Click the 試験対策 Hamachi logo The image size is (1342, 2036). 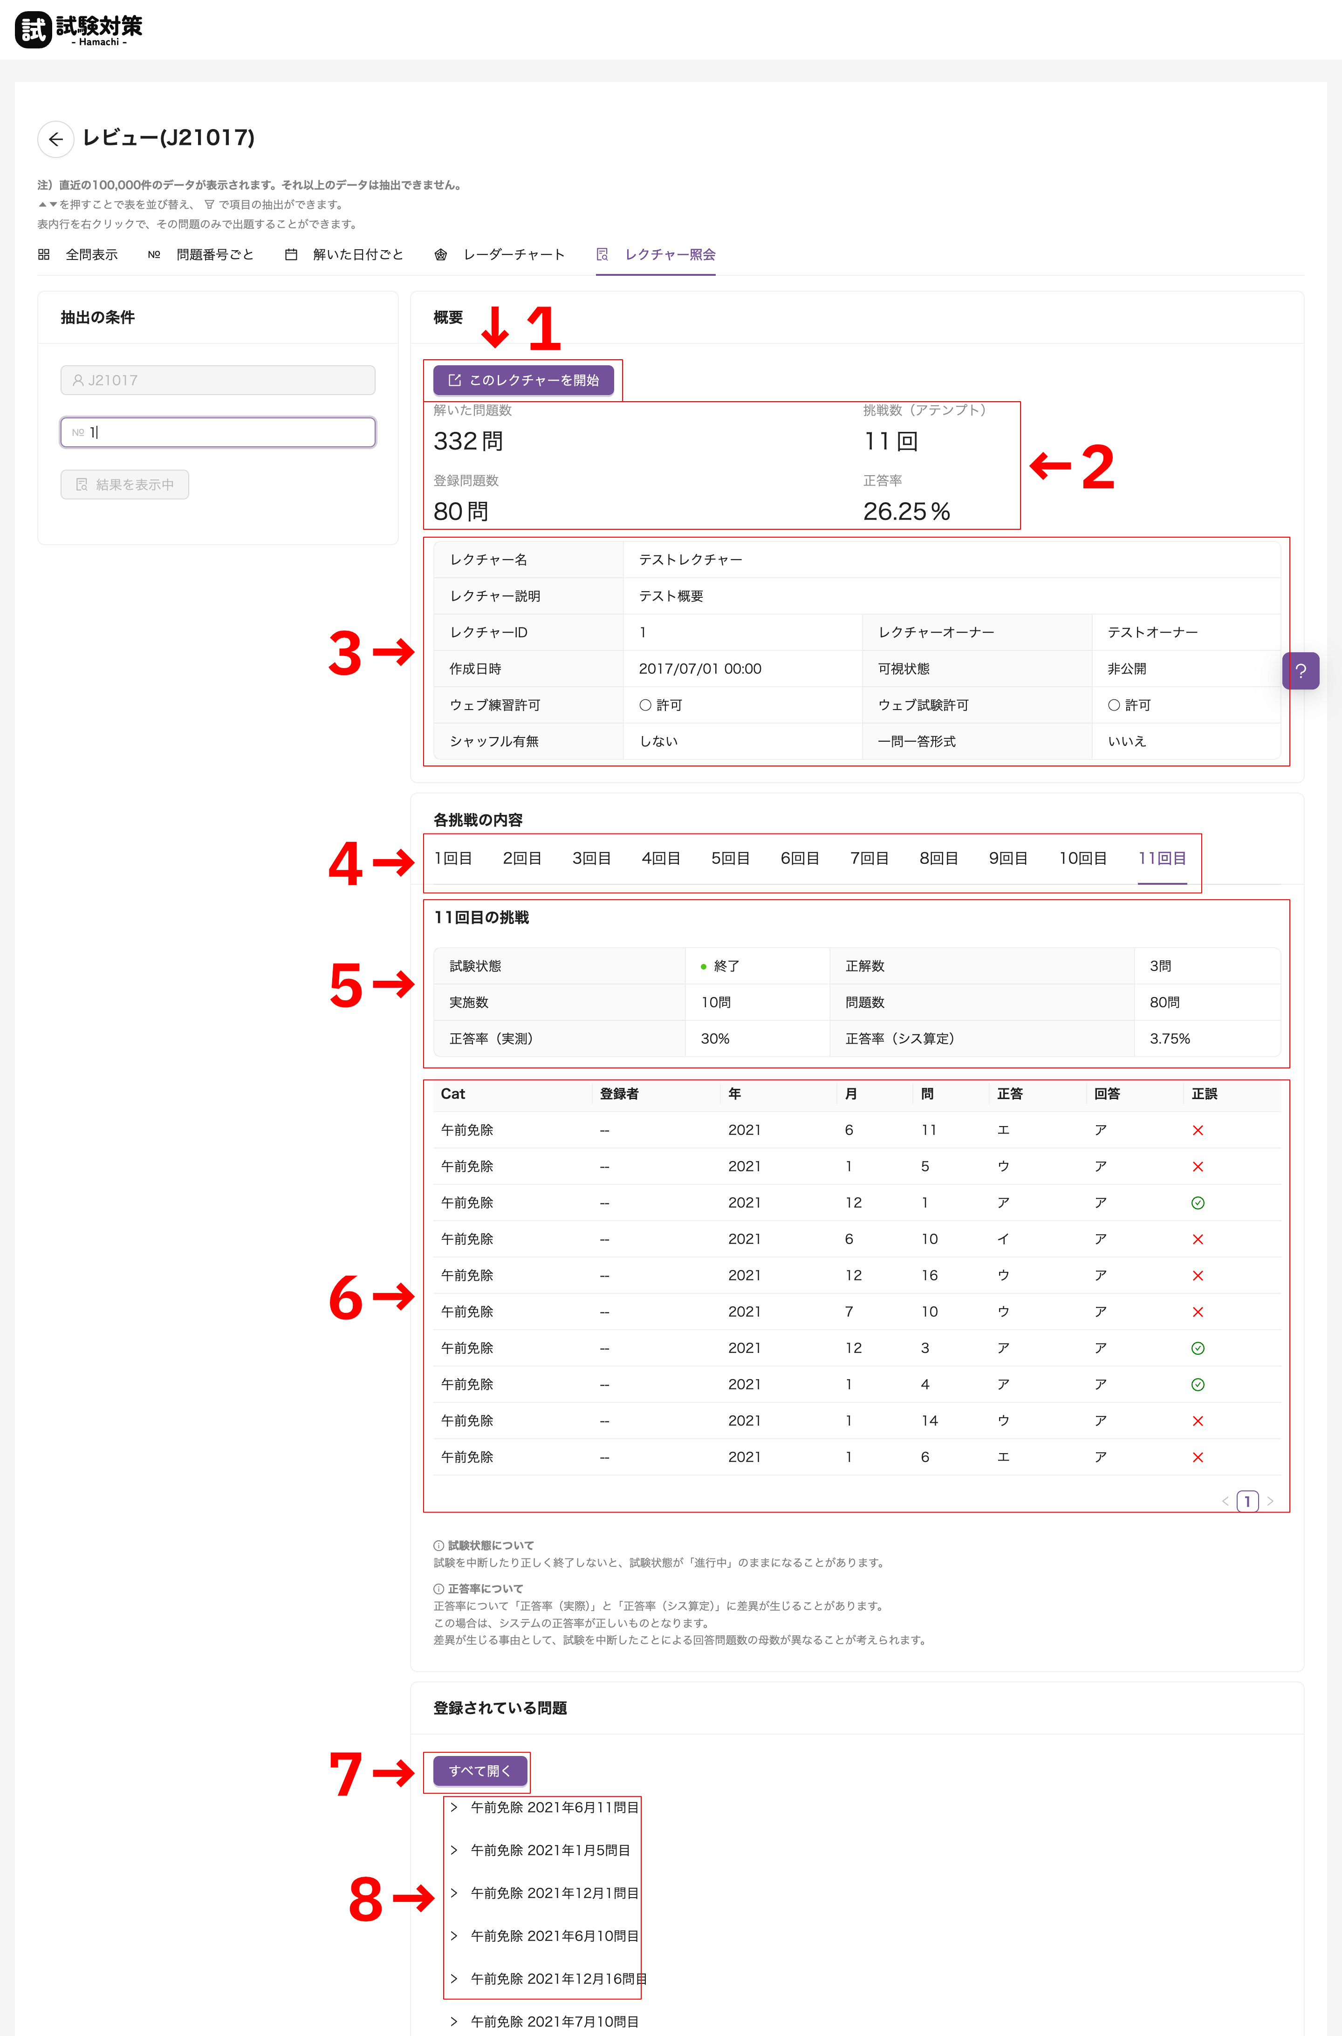coord(79,30)
